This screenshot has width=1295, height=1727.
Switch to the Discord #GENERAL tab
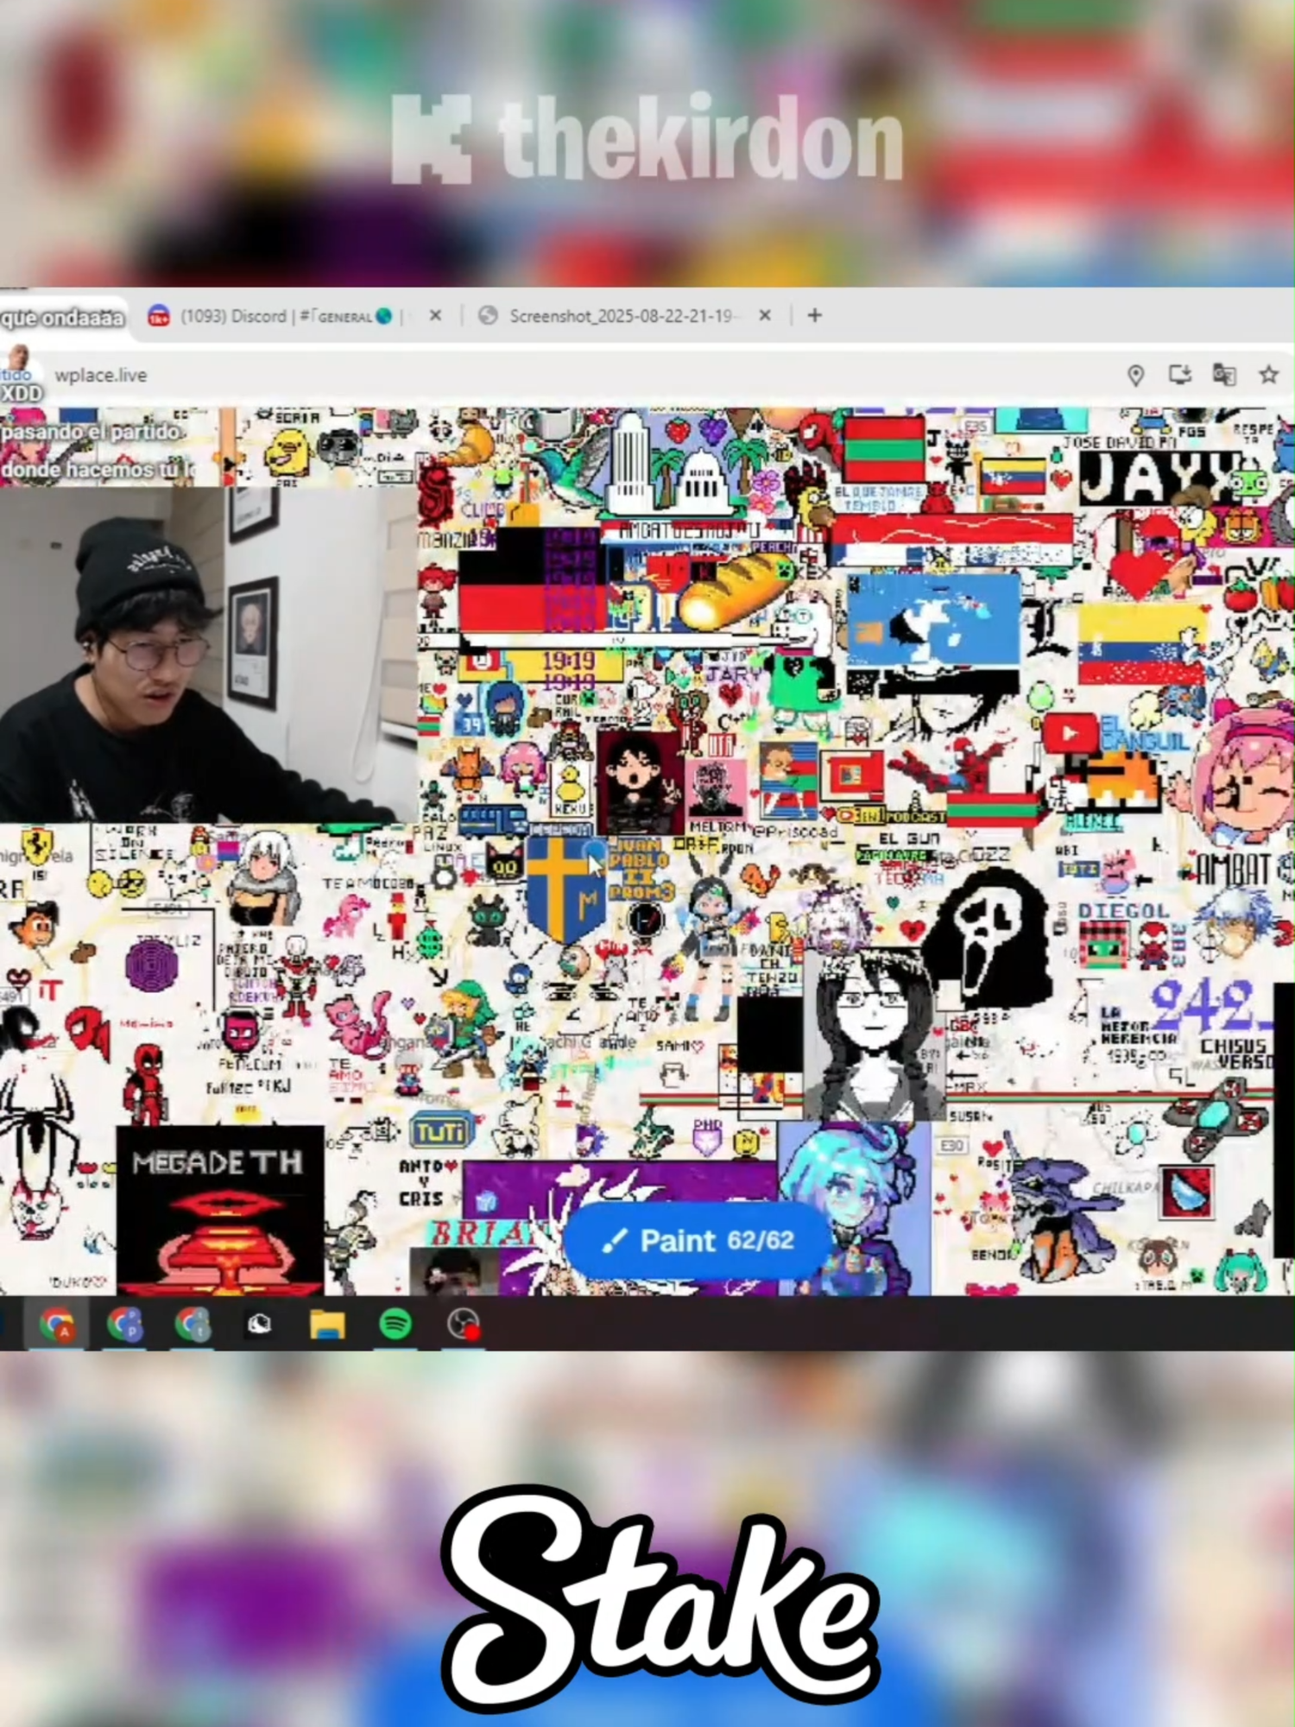[276, 316]
